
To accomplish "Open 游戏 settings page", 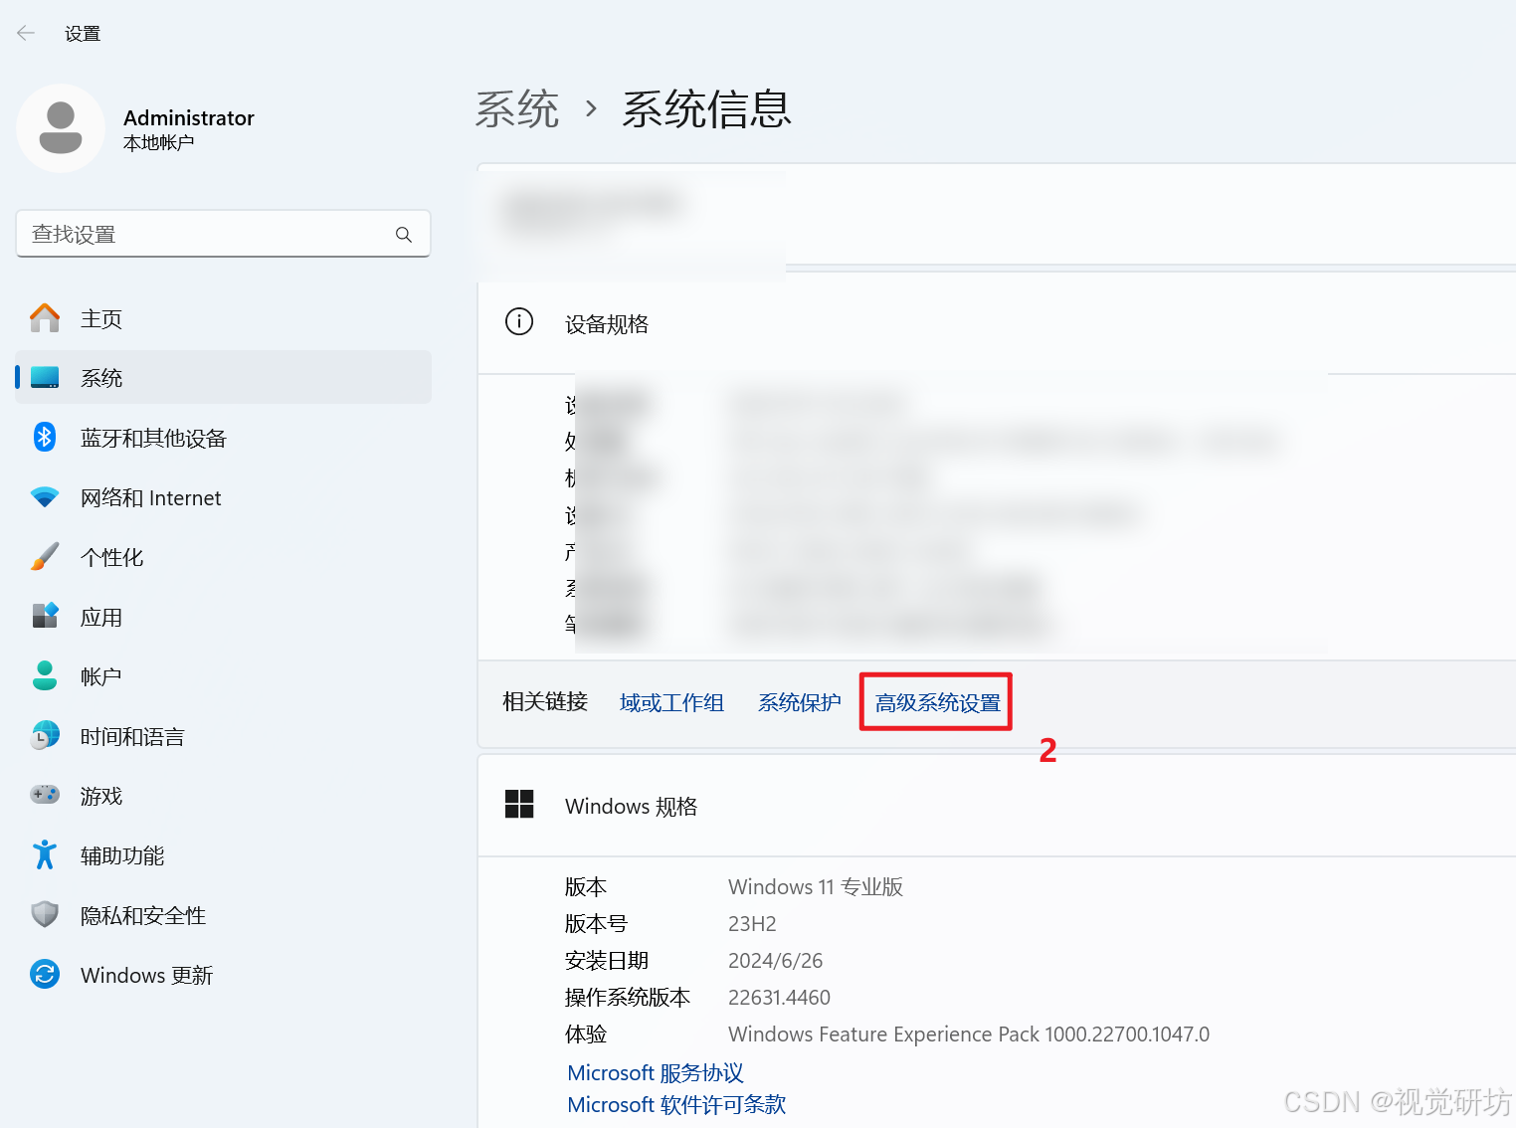I will click(x=224, y=796).
